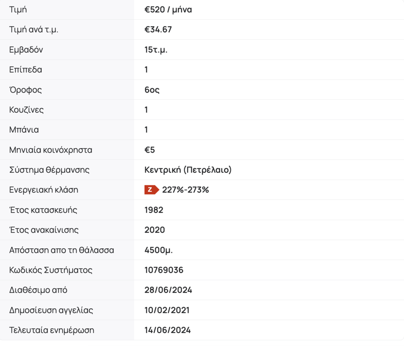This screenshot has height=346, width=404.
Task: Click the 4500μ. sea distance value
Action: (x=158, y=250)
